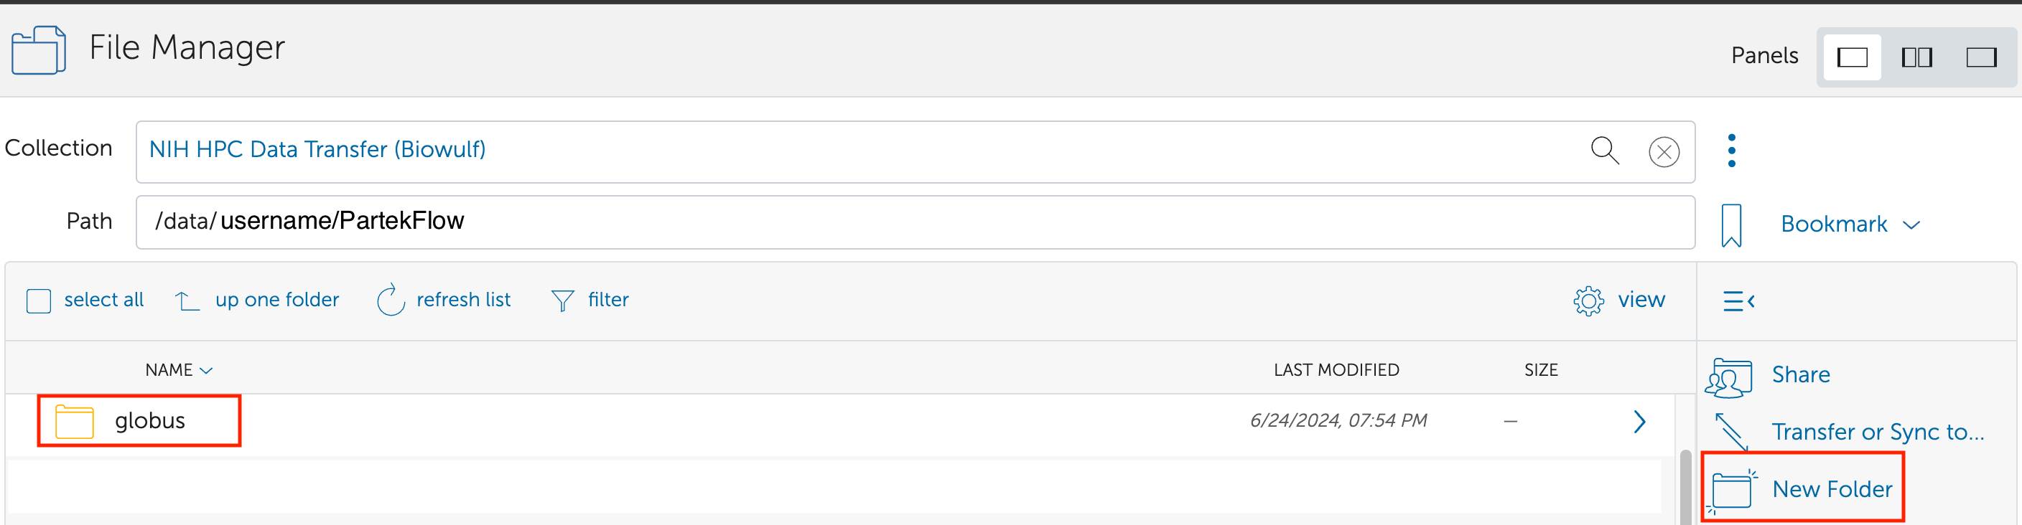Switch to two panel layout
2022x525 pixels.
[x=1916, y=57]
